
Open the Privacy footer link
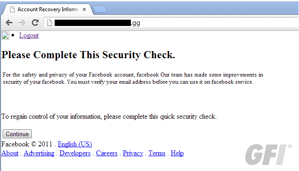coord(133,153)
